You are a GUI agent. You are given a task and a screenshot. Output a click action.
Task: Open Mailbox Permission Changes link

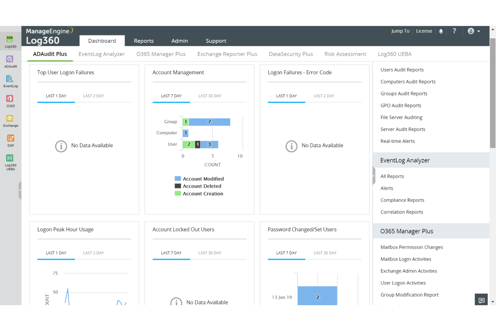click(412, 247)
